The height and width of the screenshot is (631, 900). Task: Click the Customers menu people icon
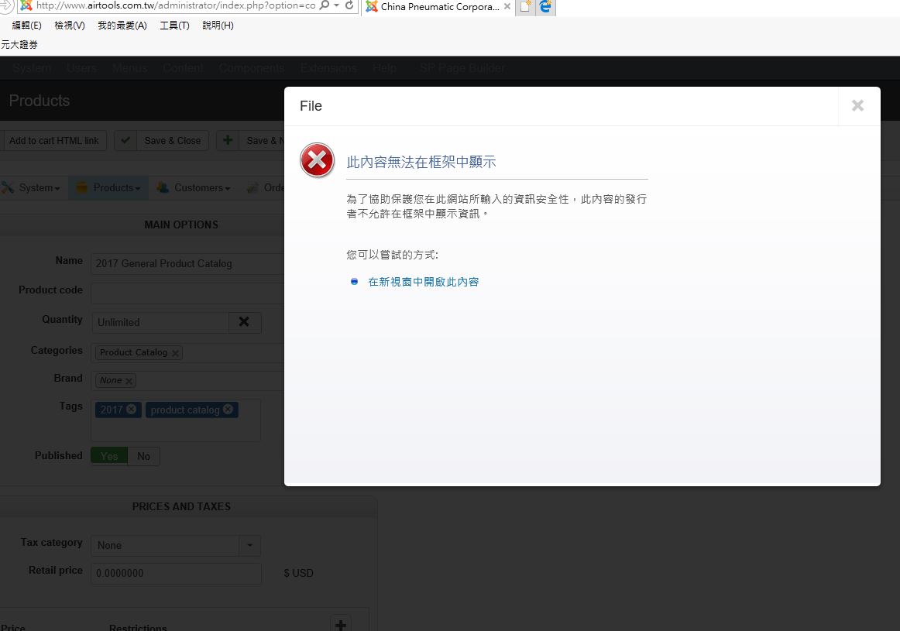click(163, 187)
